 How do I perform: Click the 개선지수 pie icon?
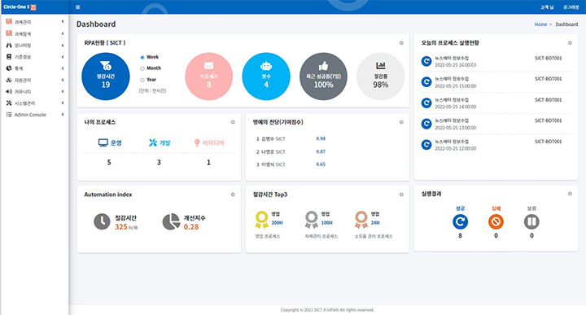pos(171,221)
